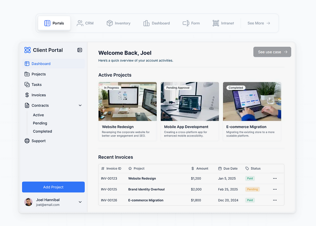Open the Website Redesign project thumbnail
Screen dimensions: 316x226
[x=128, y=101]
